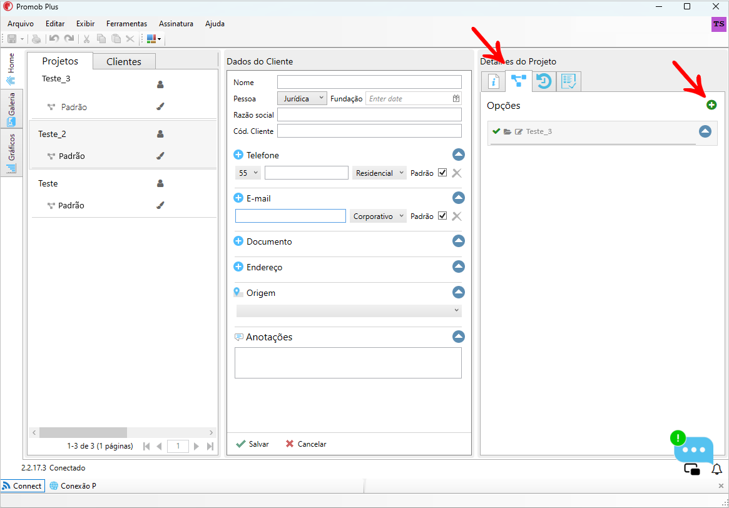Click the client icon for Teste_3
The height and width of the screenshot is (508, 729).
click(160, 84)
